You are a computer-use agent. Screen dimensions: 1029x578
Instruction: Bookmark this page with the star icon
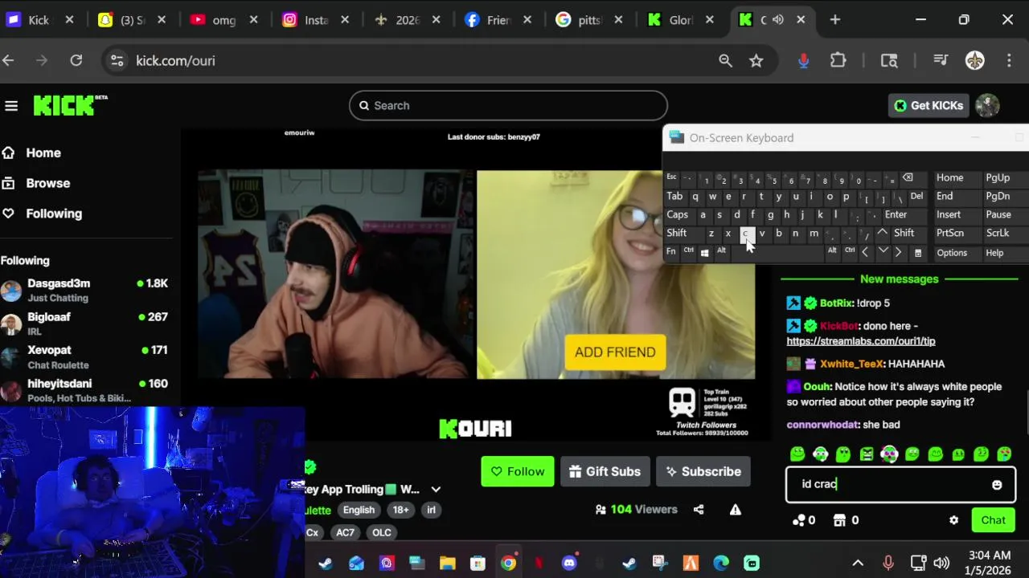point(756,60)
